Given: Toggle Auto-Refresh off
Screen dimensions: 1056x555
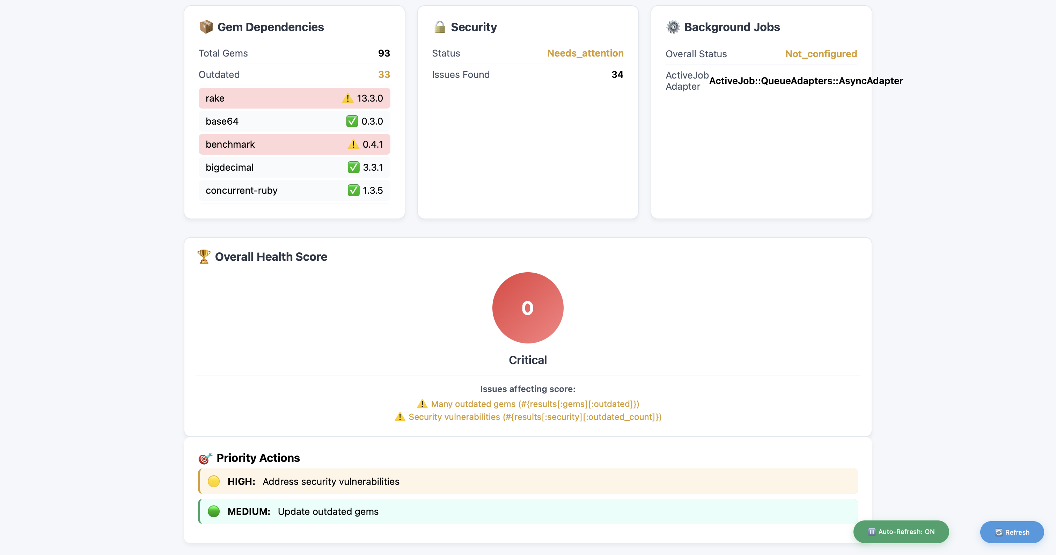Looking at the screenshot, I should [x=900, y=532].
